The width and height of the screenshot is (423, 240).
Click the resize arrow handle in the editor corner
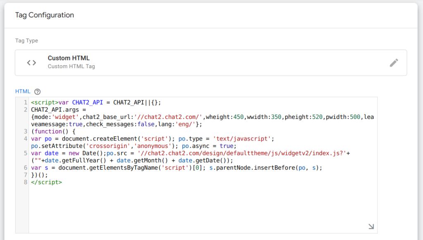[x=371, y=226]
